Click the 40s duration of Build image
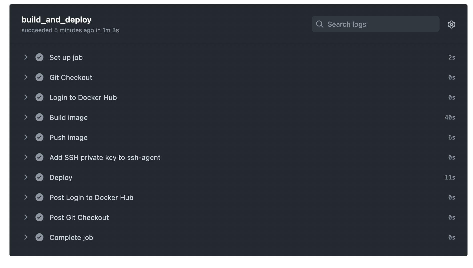The height and width of the screenshot is (268, 473). (450, 117)
